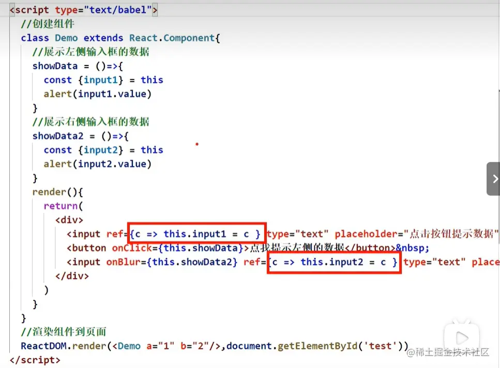Click the &nbsp; entity after the button tag
The height and width of the screenshot is (368, 500).
413,248
